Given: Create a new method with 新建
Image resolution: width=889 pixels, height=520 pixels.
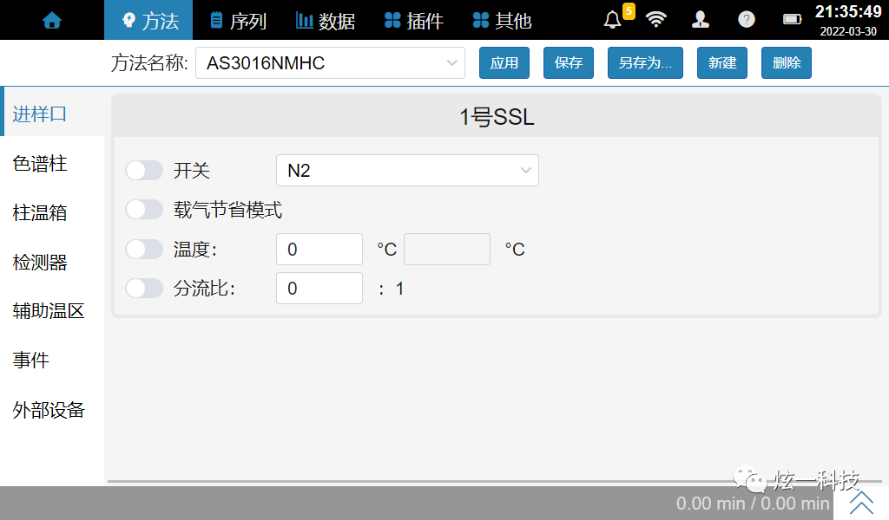Looking at the screenshot, I should coord(721,62).
